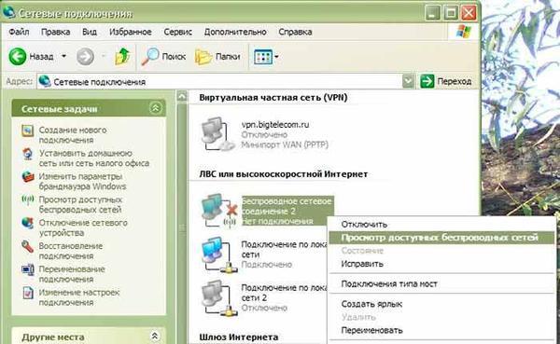Open the Правка menu
Screen dimensions: 560x344
coord(55,32)
